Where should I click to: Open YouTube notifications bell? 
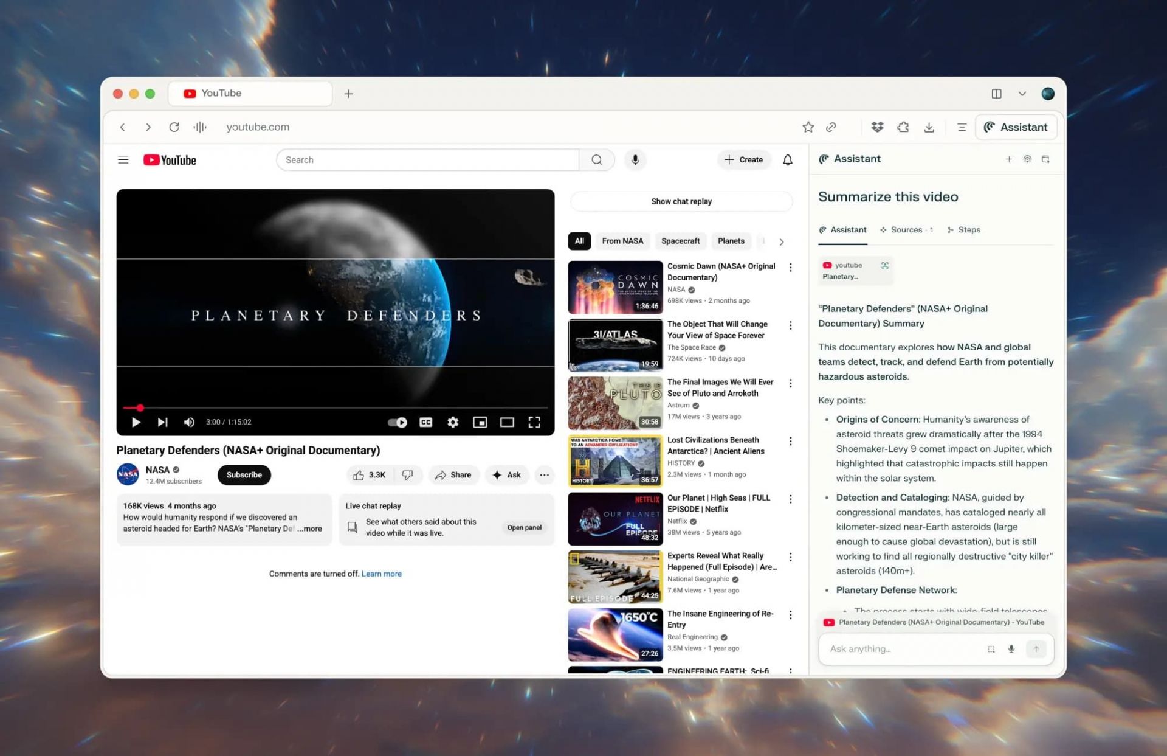click(x=787, y=160)
